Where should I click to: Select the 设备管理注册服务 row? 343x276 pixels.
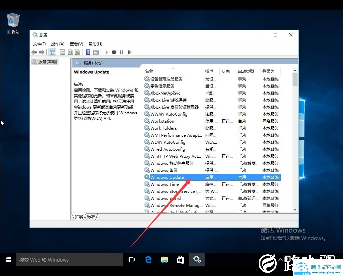coord(212,79)
